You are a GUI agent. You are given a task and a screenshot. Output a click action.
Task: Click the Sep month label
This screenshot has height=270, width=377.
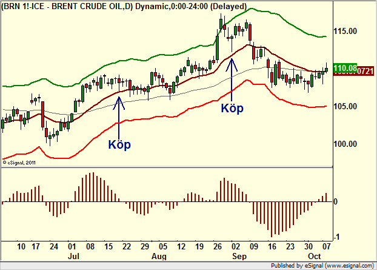[239, 256]
